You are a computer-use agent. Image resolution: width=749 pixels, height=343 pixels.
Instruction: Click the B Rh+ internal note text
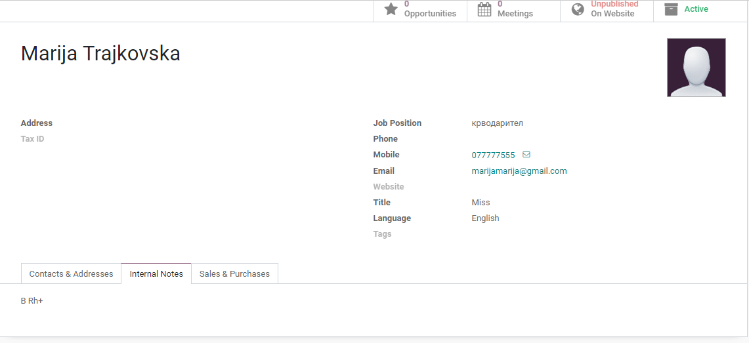point(32,301)
